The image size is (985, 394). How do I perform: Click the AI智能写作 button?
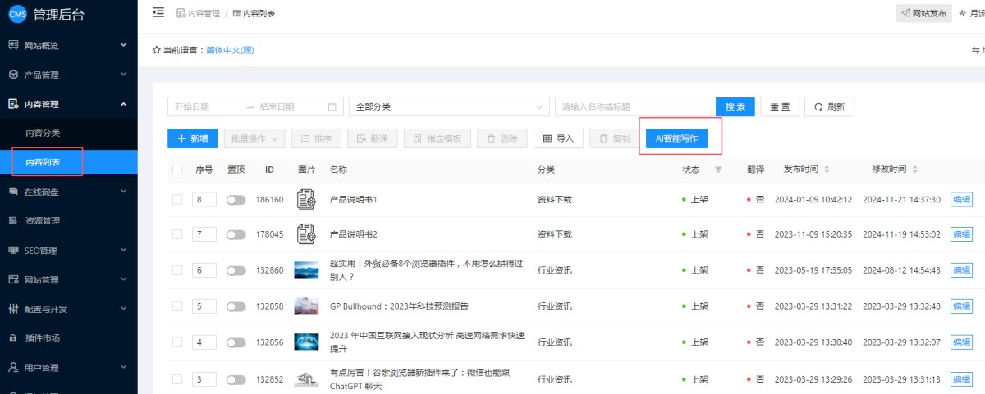pos(676,138)
